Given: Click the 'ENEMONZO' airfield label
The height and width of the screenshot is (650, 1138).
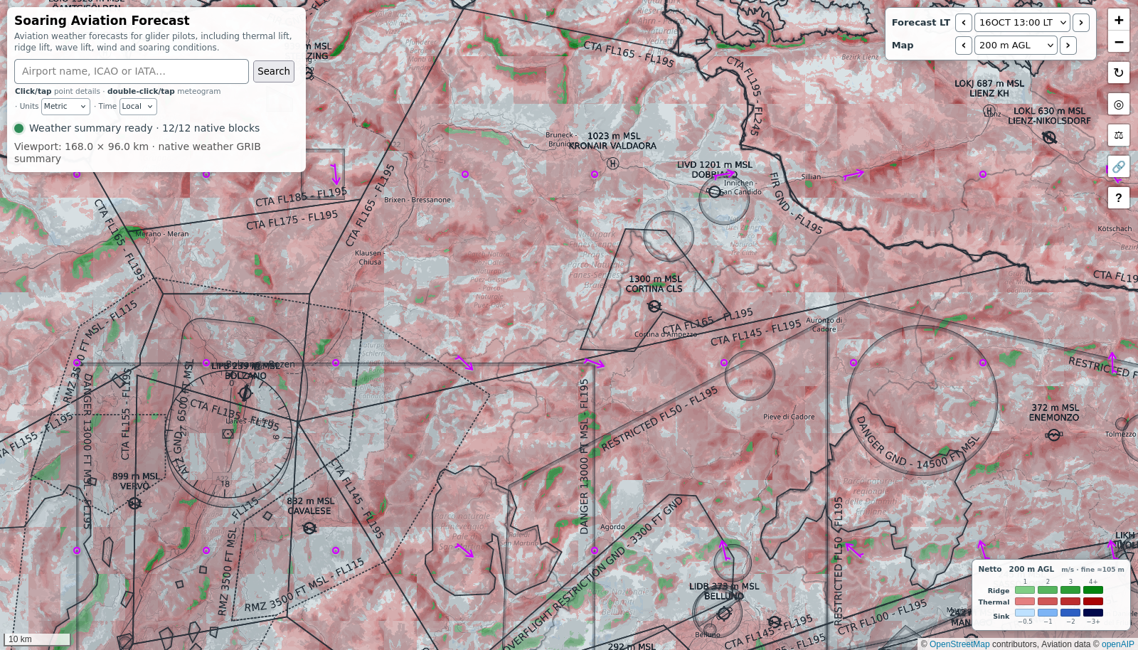Looking at the screenshot, I should [1054, 417].
